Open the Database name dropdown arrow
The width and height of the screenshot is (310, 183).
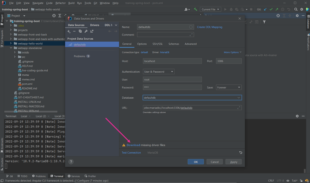239,98
